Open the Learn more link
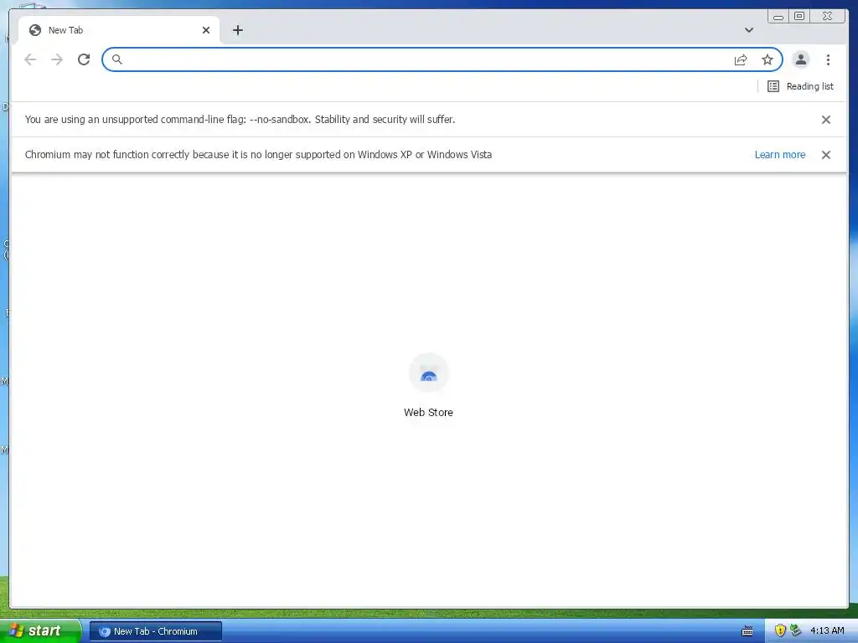This screenshot has height=643, width=858. 780,155
